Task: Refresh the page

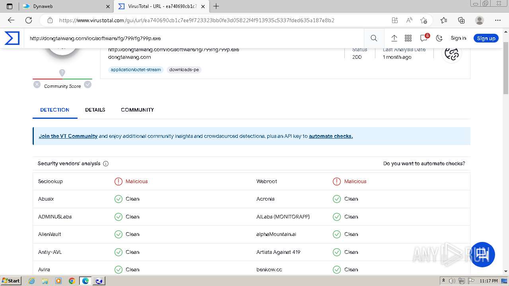Action: point(29,20)
